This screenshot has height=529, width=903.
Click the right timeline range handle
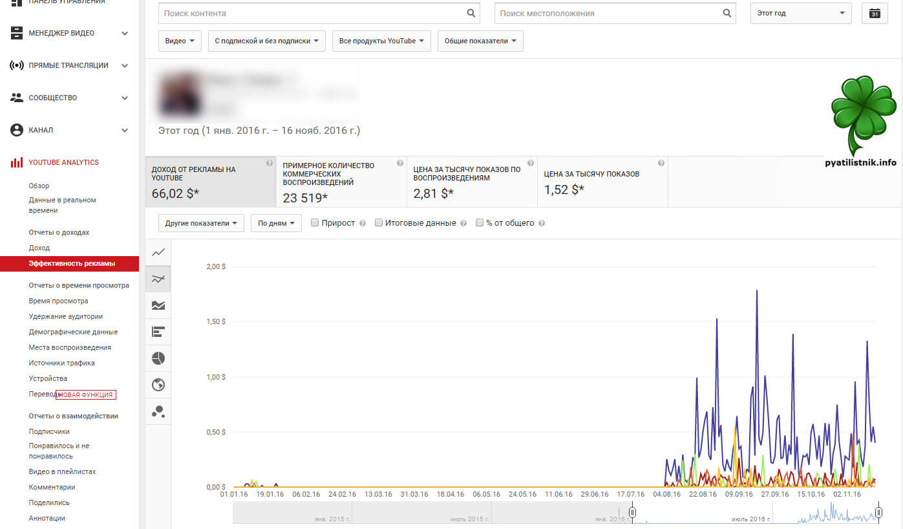pos(878,513)
